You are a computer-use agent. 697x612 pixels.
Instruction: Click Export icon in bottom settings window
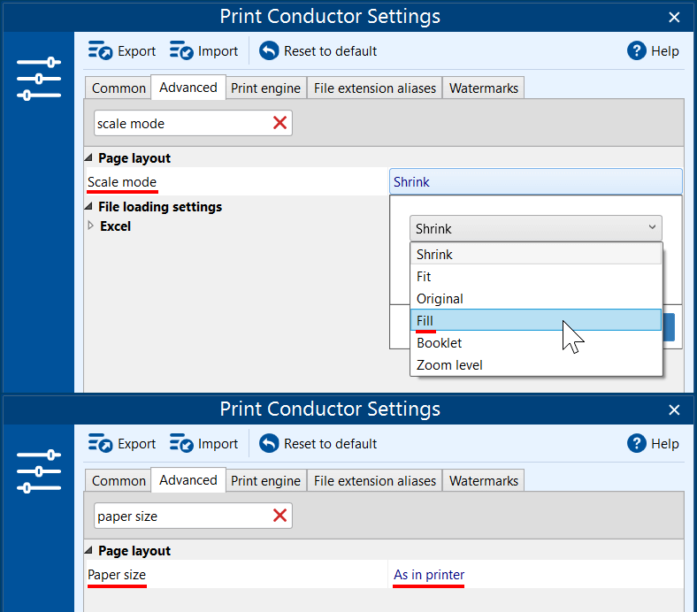pos(100,444)
